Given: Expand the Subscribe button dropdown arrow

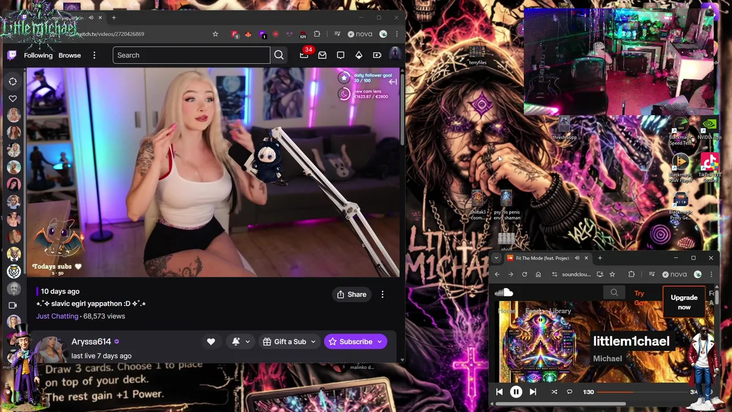Looking at the screenshot, I should (x=380, y=342).
